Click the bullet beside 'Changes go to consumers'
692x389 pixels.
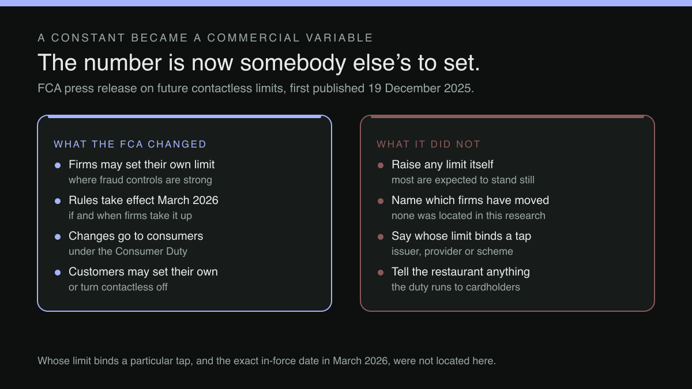pyautogui.click(x=58, y=237)
